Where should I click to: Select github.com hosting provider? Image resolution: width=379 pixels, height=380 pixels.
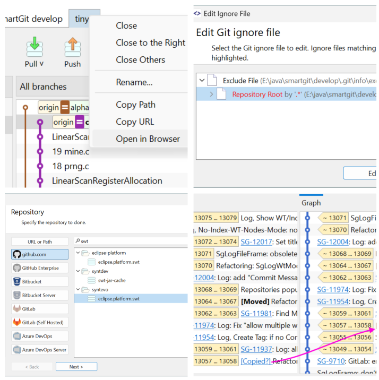click(x=40, y=254)
